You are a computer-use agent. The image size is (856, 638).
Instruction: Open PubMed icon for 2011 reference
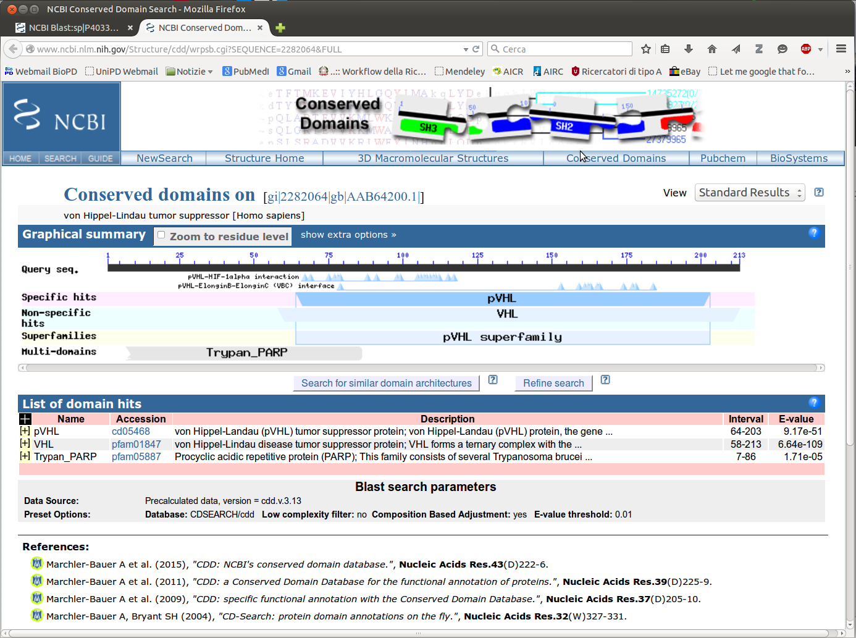(x=37, y=581)
